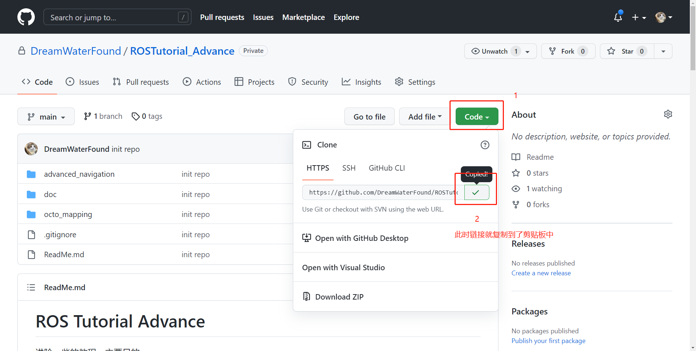The image size is (696, 351).
Task: Open the Projects tab
Action: pyautogui.click(x=254, y=82)
